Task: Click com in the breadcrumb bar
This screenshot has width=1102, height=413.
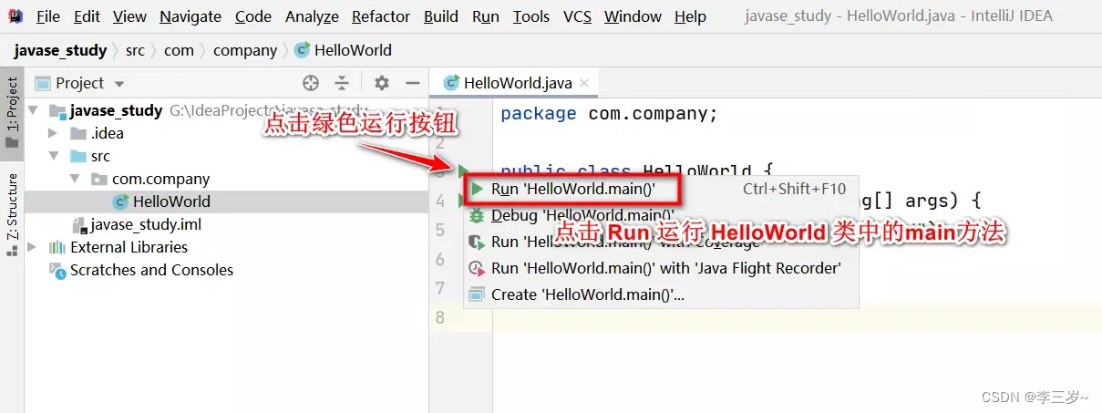Action: click(179, 50)
